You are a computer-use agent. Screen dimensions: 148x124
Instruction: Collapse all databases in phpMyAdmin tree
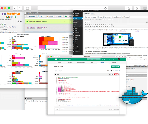tap(18, 21)
